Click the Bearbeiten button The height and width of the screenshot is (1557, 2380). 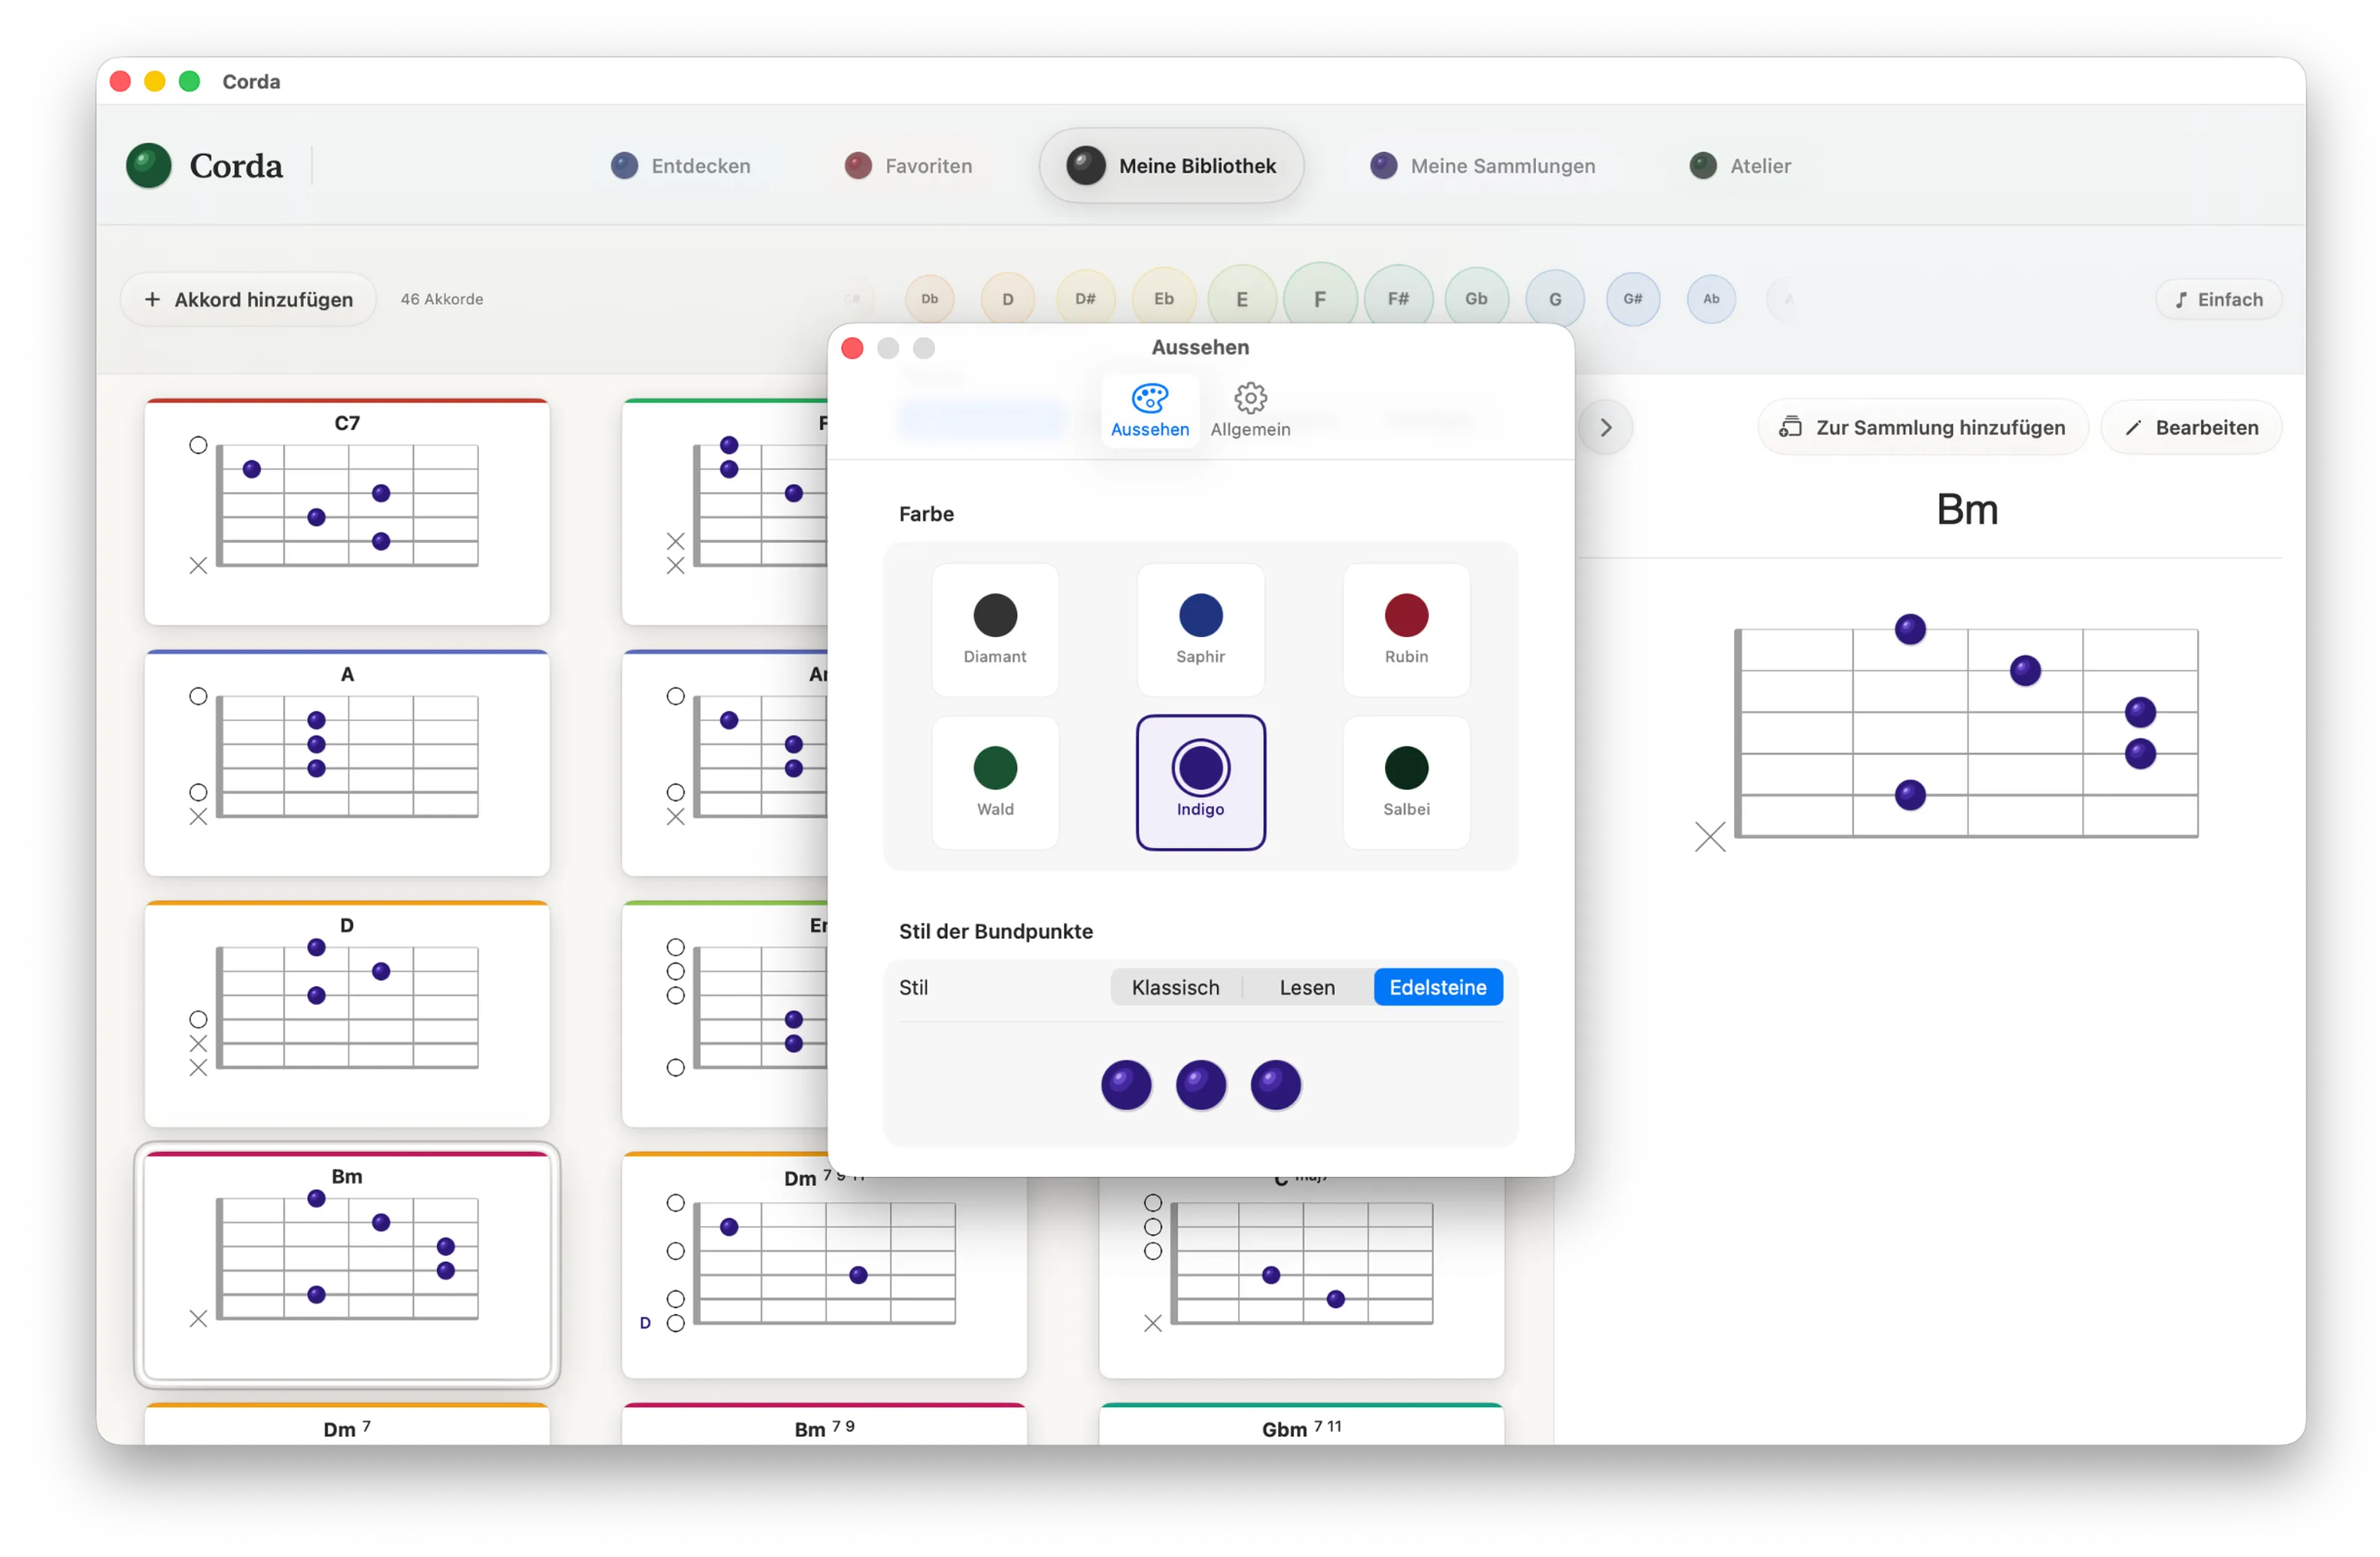point(2191,428)
